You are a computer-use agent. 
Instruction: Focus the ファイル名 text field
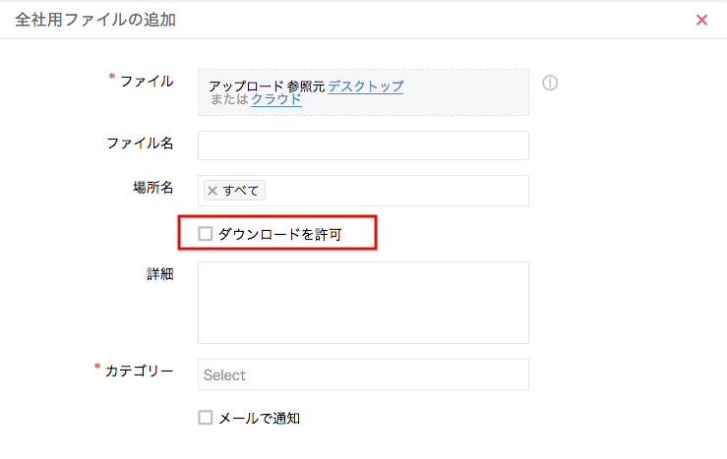[363, 145]
